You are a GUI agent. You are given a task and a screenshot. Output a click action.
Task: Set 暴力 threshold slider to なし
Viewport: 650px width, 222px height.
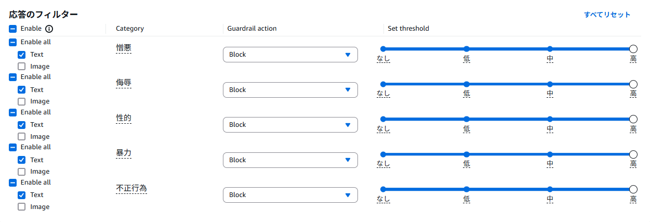coord(383,154)
